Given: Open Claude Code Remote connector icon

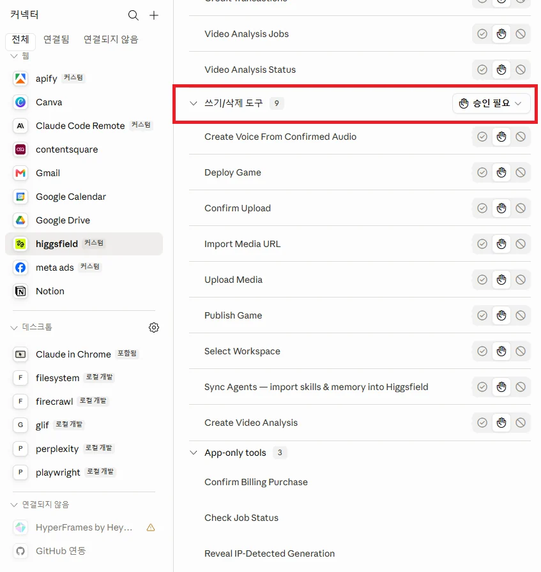Looking at the screenshot, I should pos(20,126).
